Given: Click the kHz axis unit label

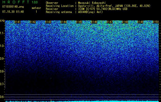Looking at the screenshot, I should click(x=2, y=21).
